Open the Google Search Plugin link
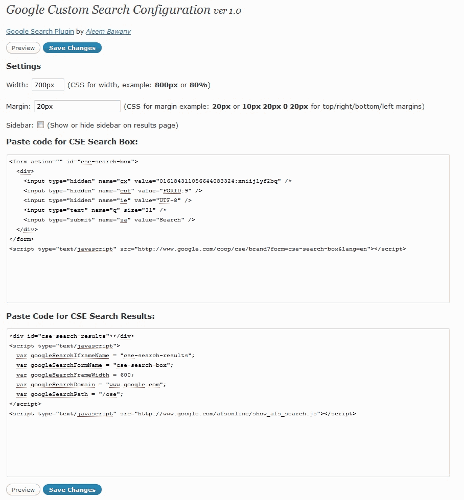The height and width of the screenshot is (500, 464). [x=40, y=32]
